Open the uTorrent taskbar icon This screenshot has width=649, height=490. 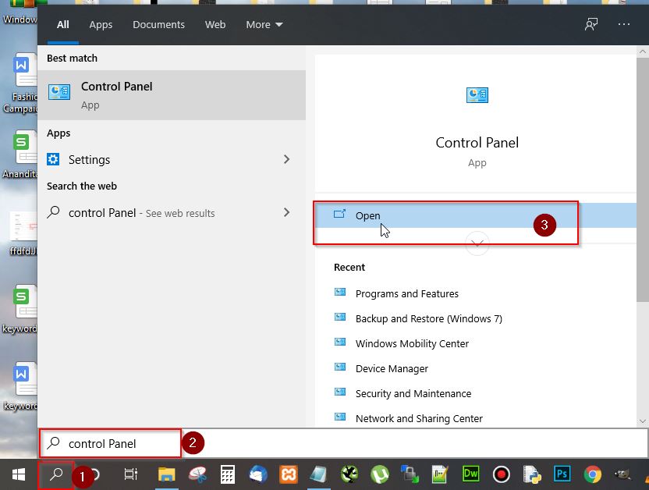380,474
